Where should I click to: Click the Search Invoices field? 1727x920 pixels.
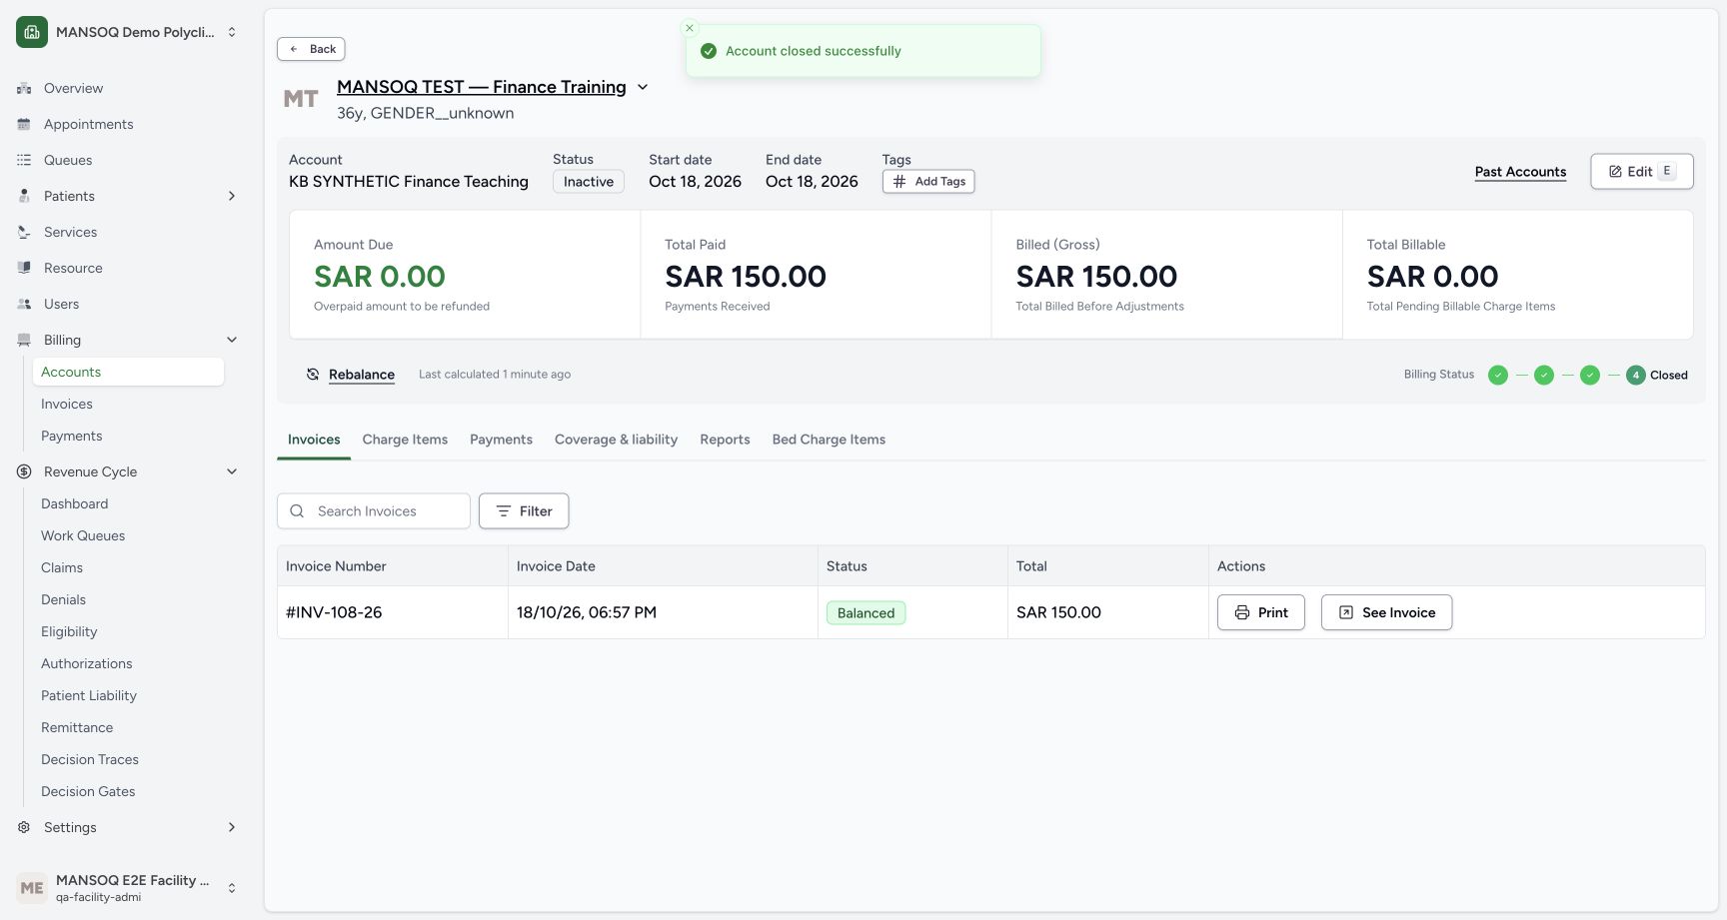374,511
